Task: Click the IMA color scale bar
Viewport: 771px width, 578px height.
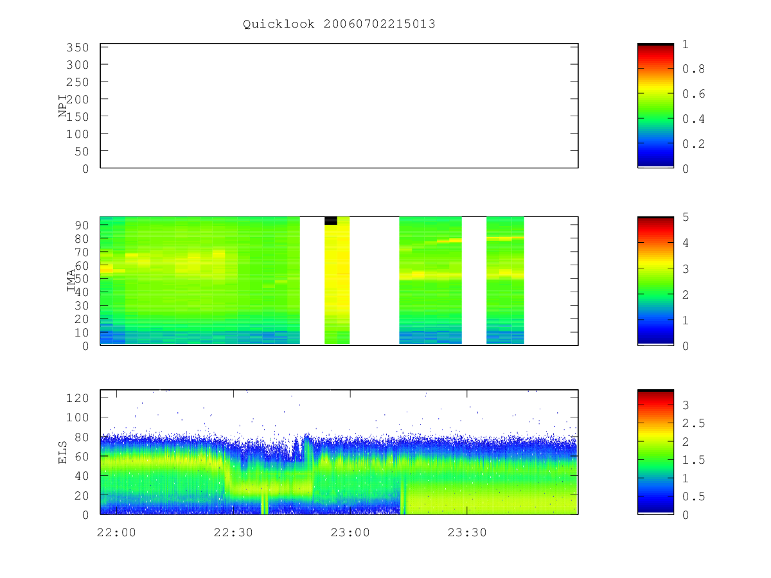Action: (655, 281)
